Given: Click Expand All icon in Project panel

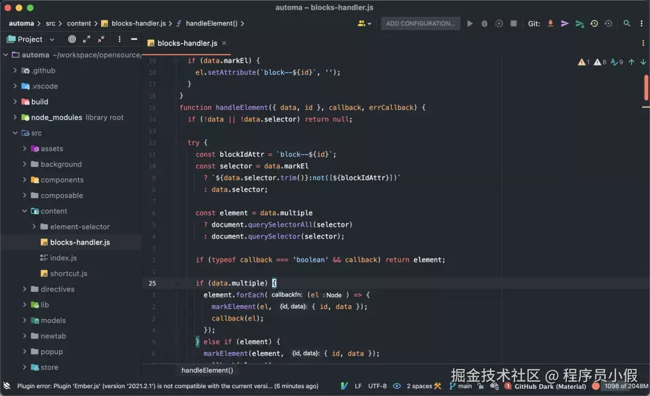Looking at the screenshot, I should click(86, 39).
